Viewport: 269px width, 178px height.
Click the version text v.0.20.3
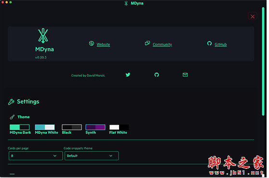pyautogui.click(x=41, y=57)
